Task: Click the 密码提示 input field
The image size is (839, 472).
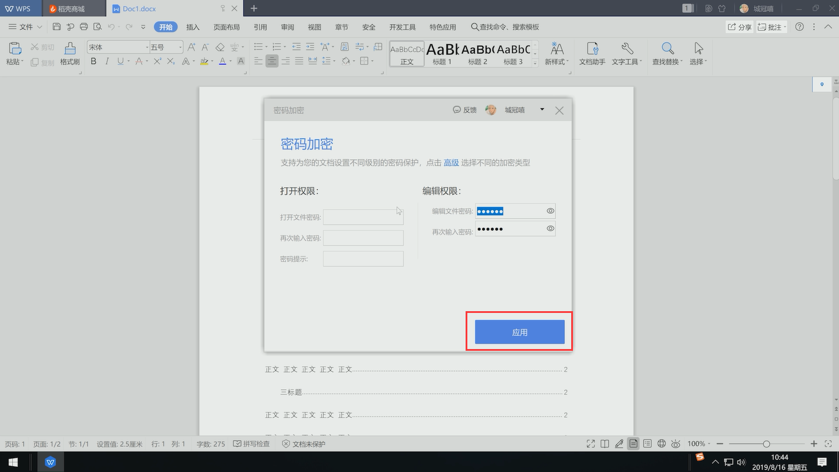Action: point(363,259)
